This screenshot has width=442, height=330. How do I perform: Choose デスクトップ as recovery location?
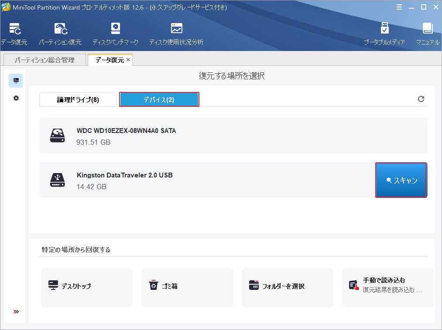coord(86,287)
